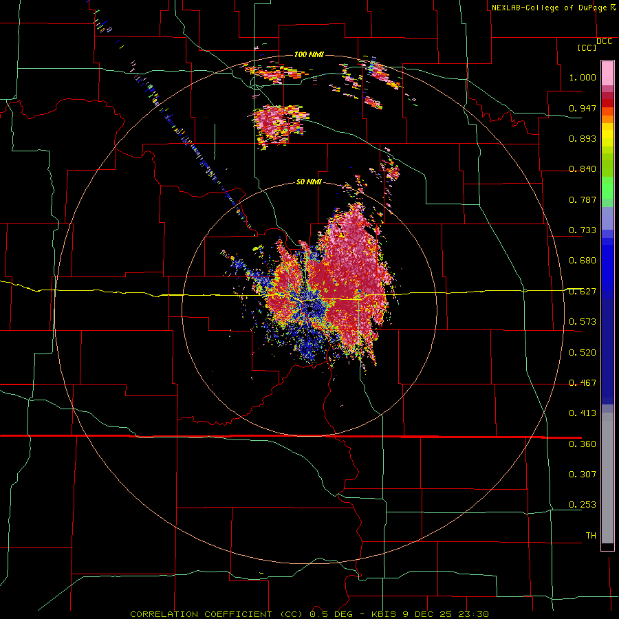Click the 50 NMI range ring label
This screenshot has width=619, height=619.
(x=309, y=182)
